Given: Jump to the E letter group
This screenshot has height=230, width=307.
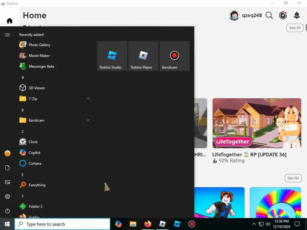Looking at the screenshot, I should [22, 175].
